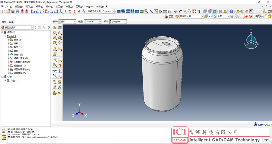Click the soda can model in viewport
The image size is (272, 144).
point(162,74)
